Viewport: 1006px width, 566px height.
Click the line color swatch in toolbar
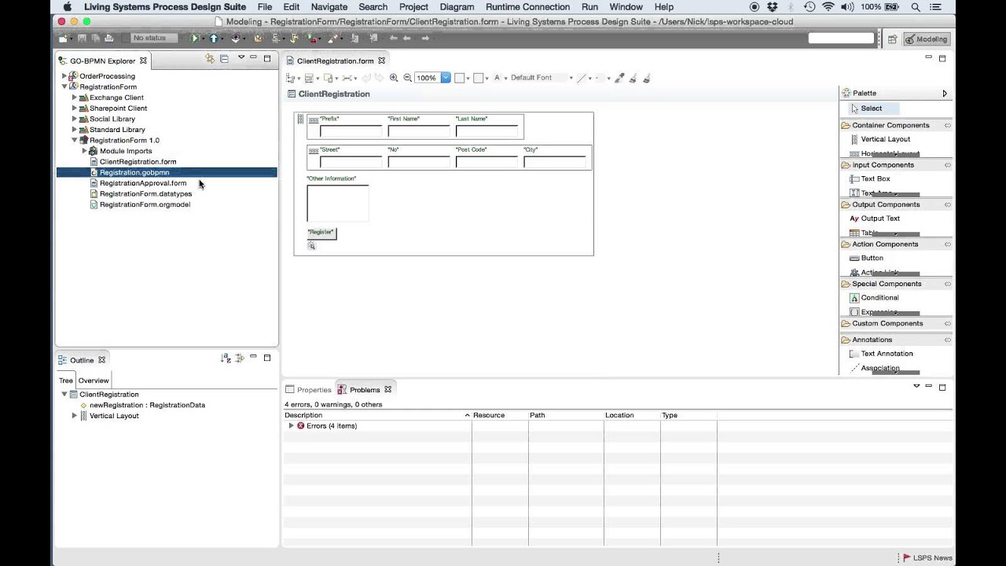pos(478,78)
